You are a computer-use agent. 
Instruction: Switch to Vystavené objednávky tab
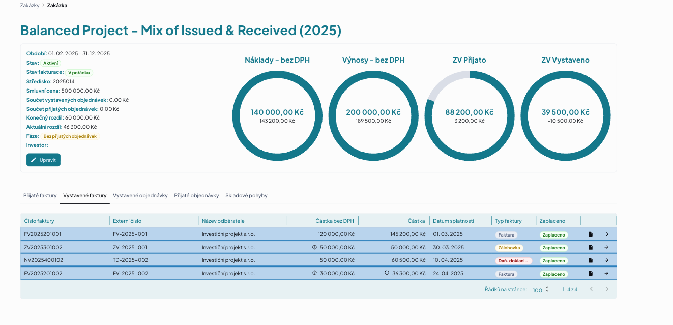coord(140,195)
